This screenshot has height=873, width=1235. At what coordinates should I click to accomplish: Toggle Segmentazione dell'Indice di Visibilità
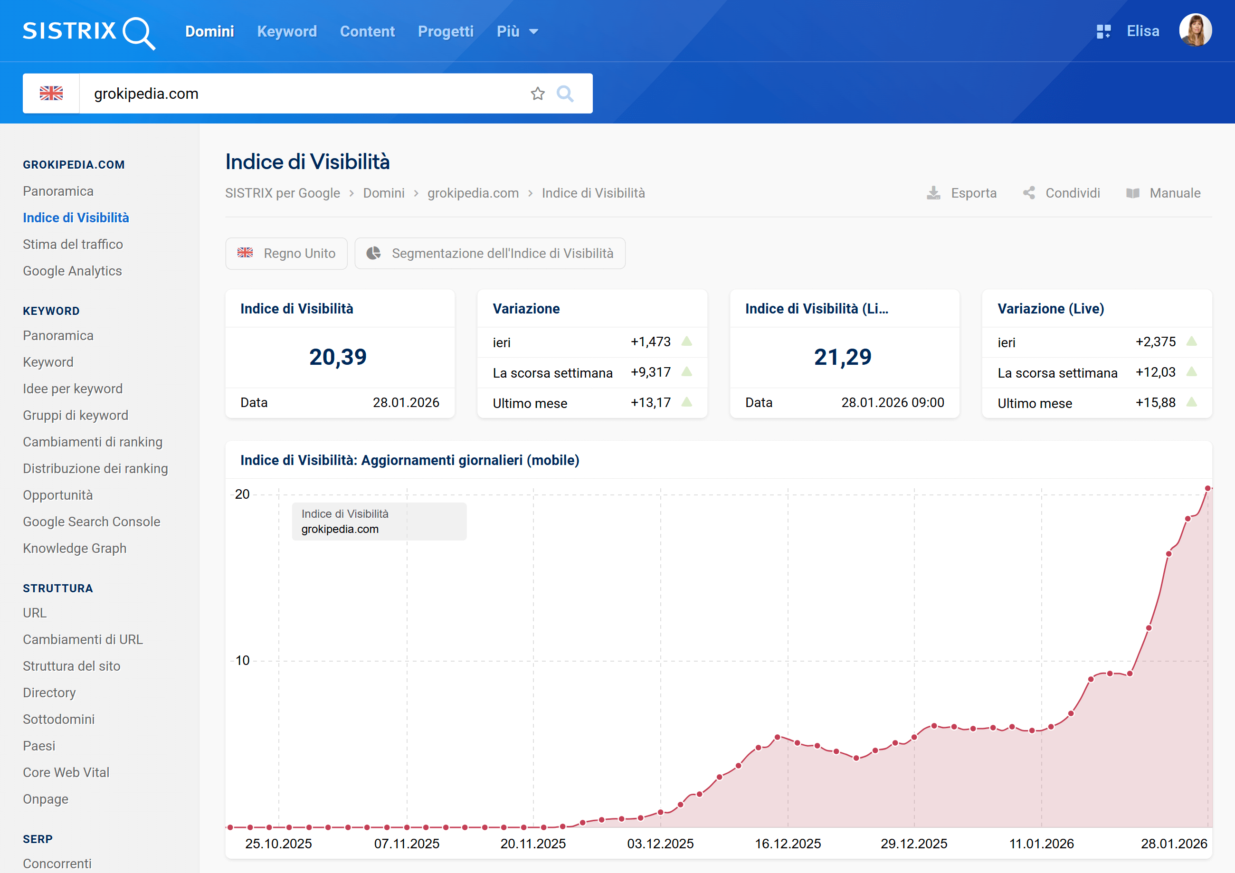tap(489, 253)
